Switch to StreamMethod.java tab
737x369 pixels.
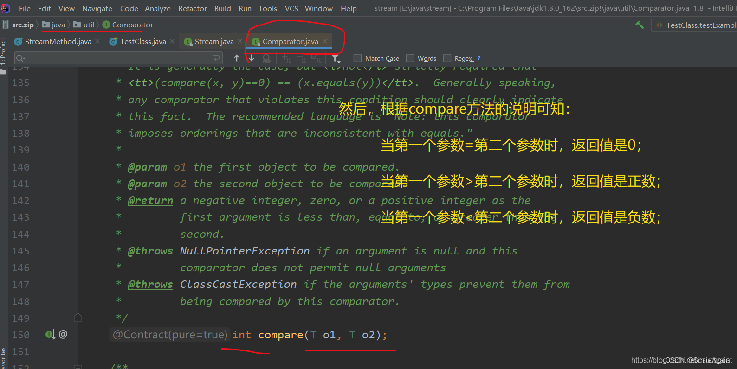point(58,41)
